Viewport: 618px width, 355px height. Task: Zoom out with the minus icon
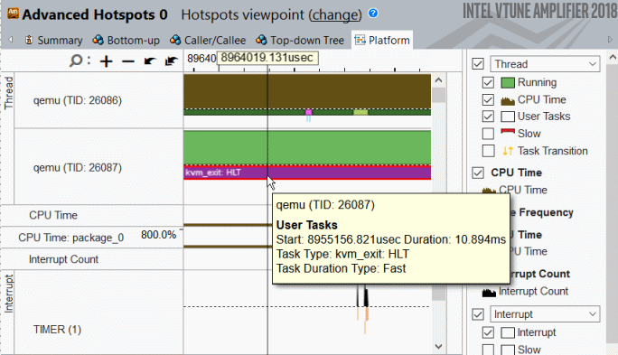point(127,61)
